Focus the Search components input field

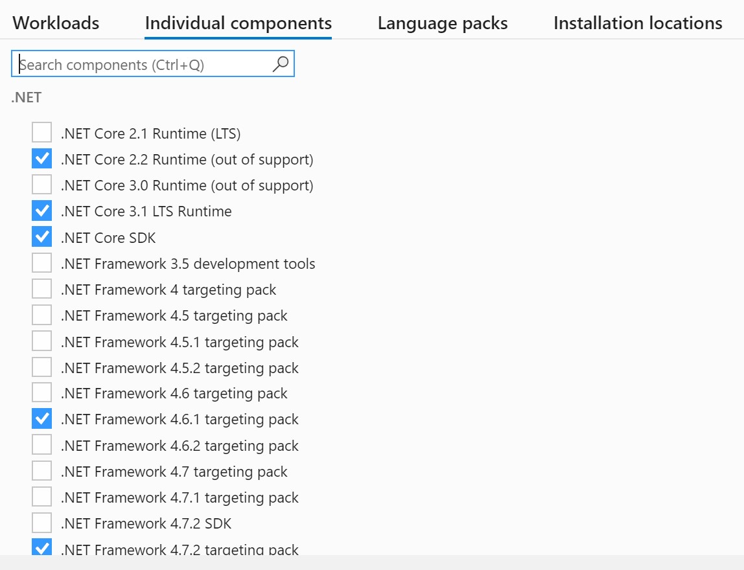click(x=143, y=65)
